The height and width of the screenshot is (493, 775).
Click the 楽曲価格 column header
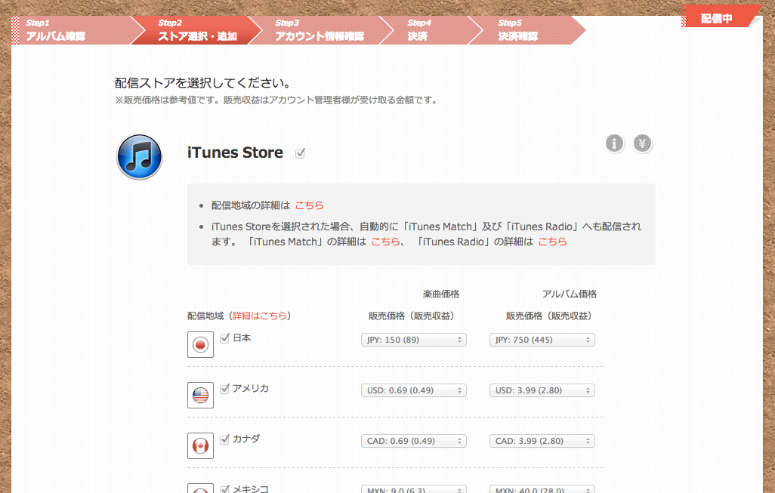(441, 294)
